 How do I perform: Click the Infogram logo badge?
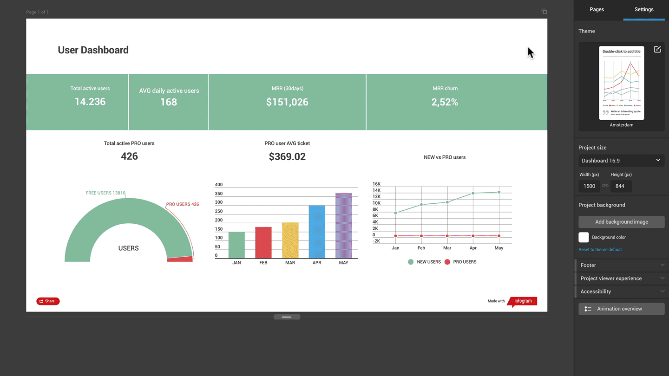click(522, 301)
